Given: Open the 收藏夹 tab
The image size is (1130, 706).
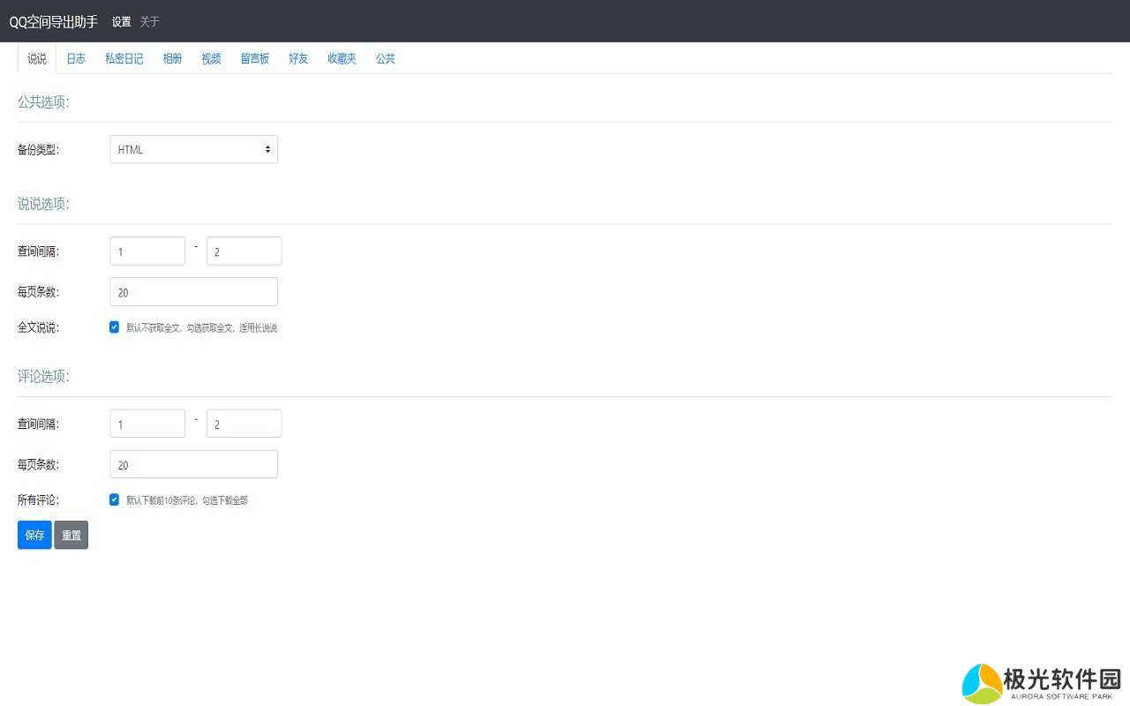Looking at the screenshot, I should 342,59.
